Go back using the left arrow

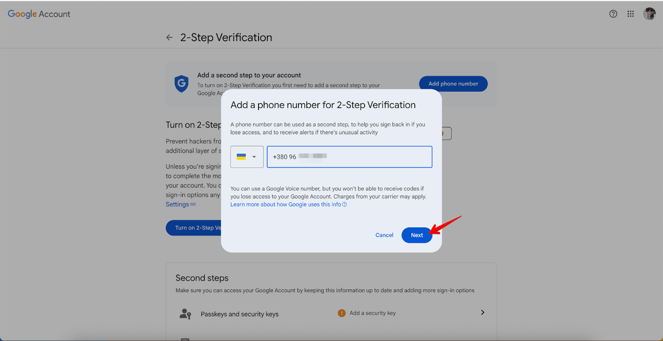(169, 38)
